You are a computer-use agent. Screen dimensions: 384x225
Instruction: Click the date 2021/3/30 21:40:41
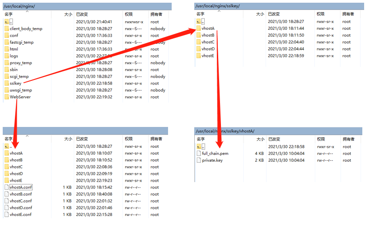(94, 22)
